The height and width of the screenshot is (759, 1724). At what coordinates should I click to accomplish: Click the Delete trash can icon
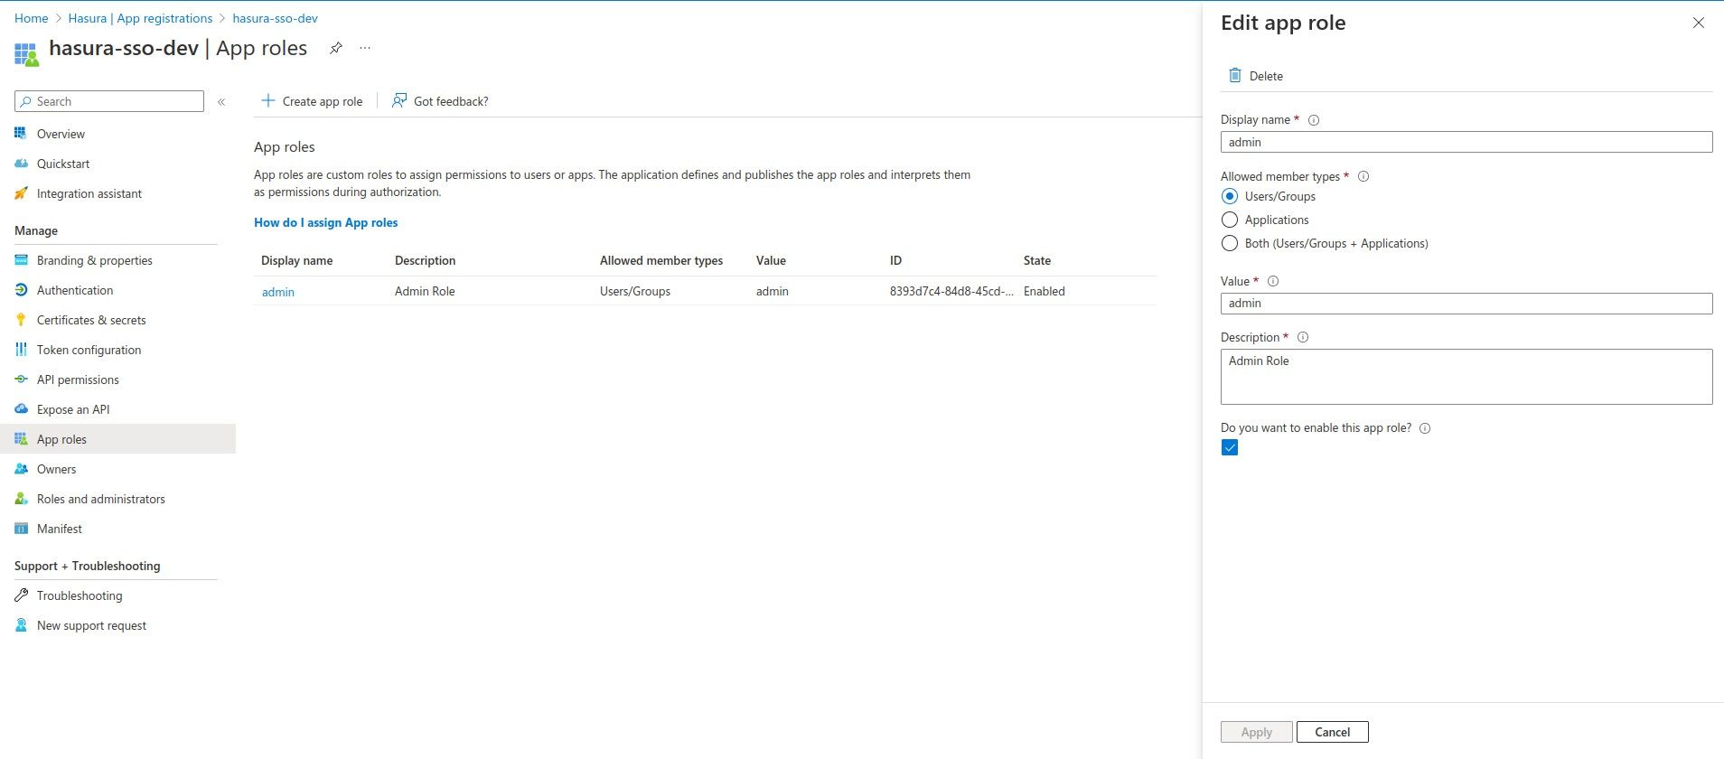click(x=1234, y=75)
